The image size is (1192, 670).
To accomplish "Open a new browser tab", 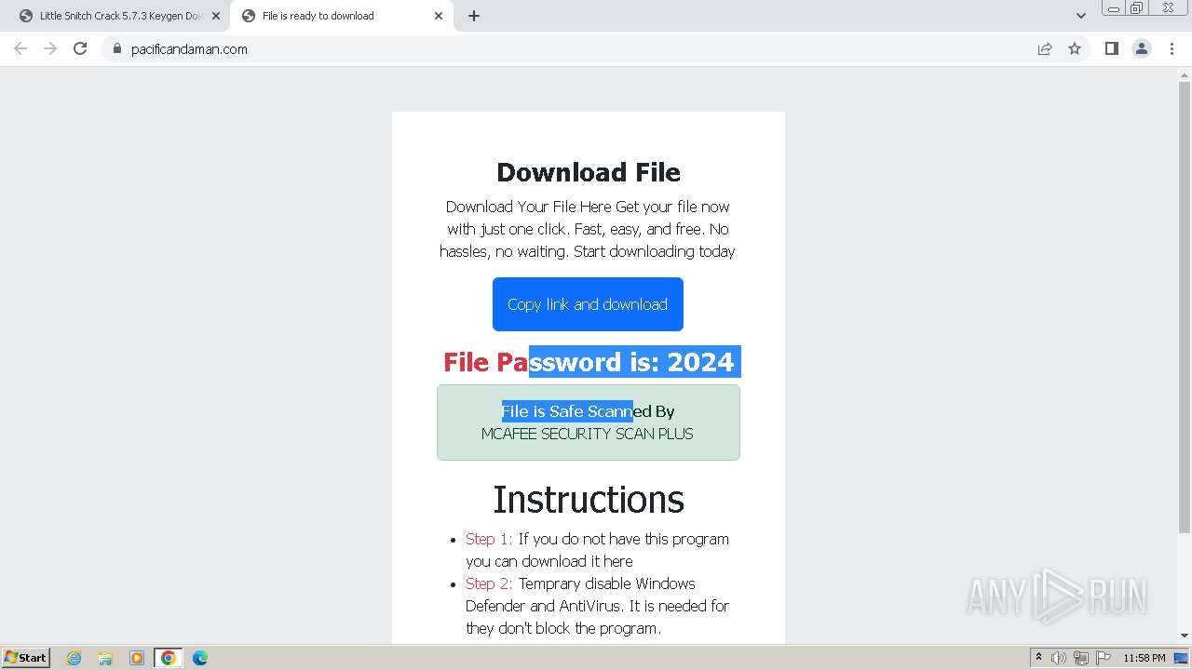I will coord(474,16).
